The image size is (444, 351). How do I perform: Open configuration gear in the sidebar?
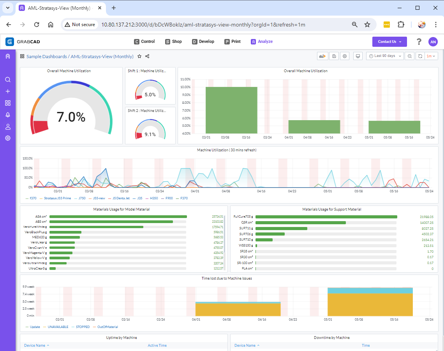[8, 138]
